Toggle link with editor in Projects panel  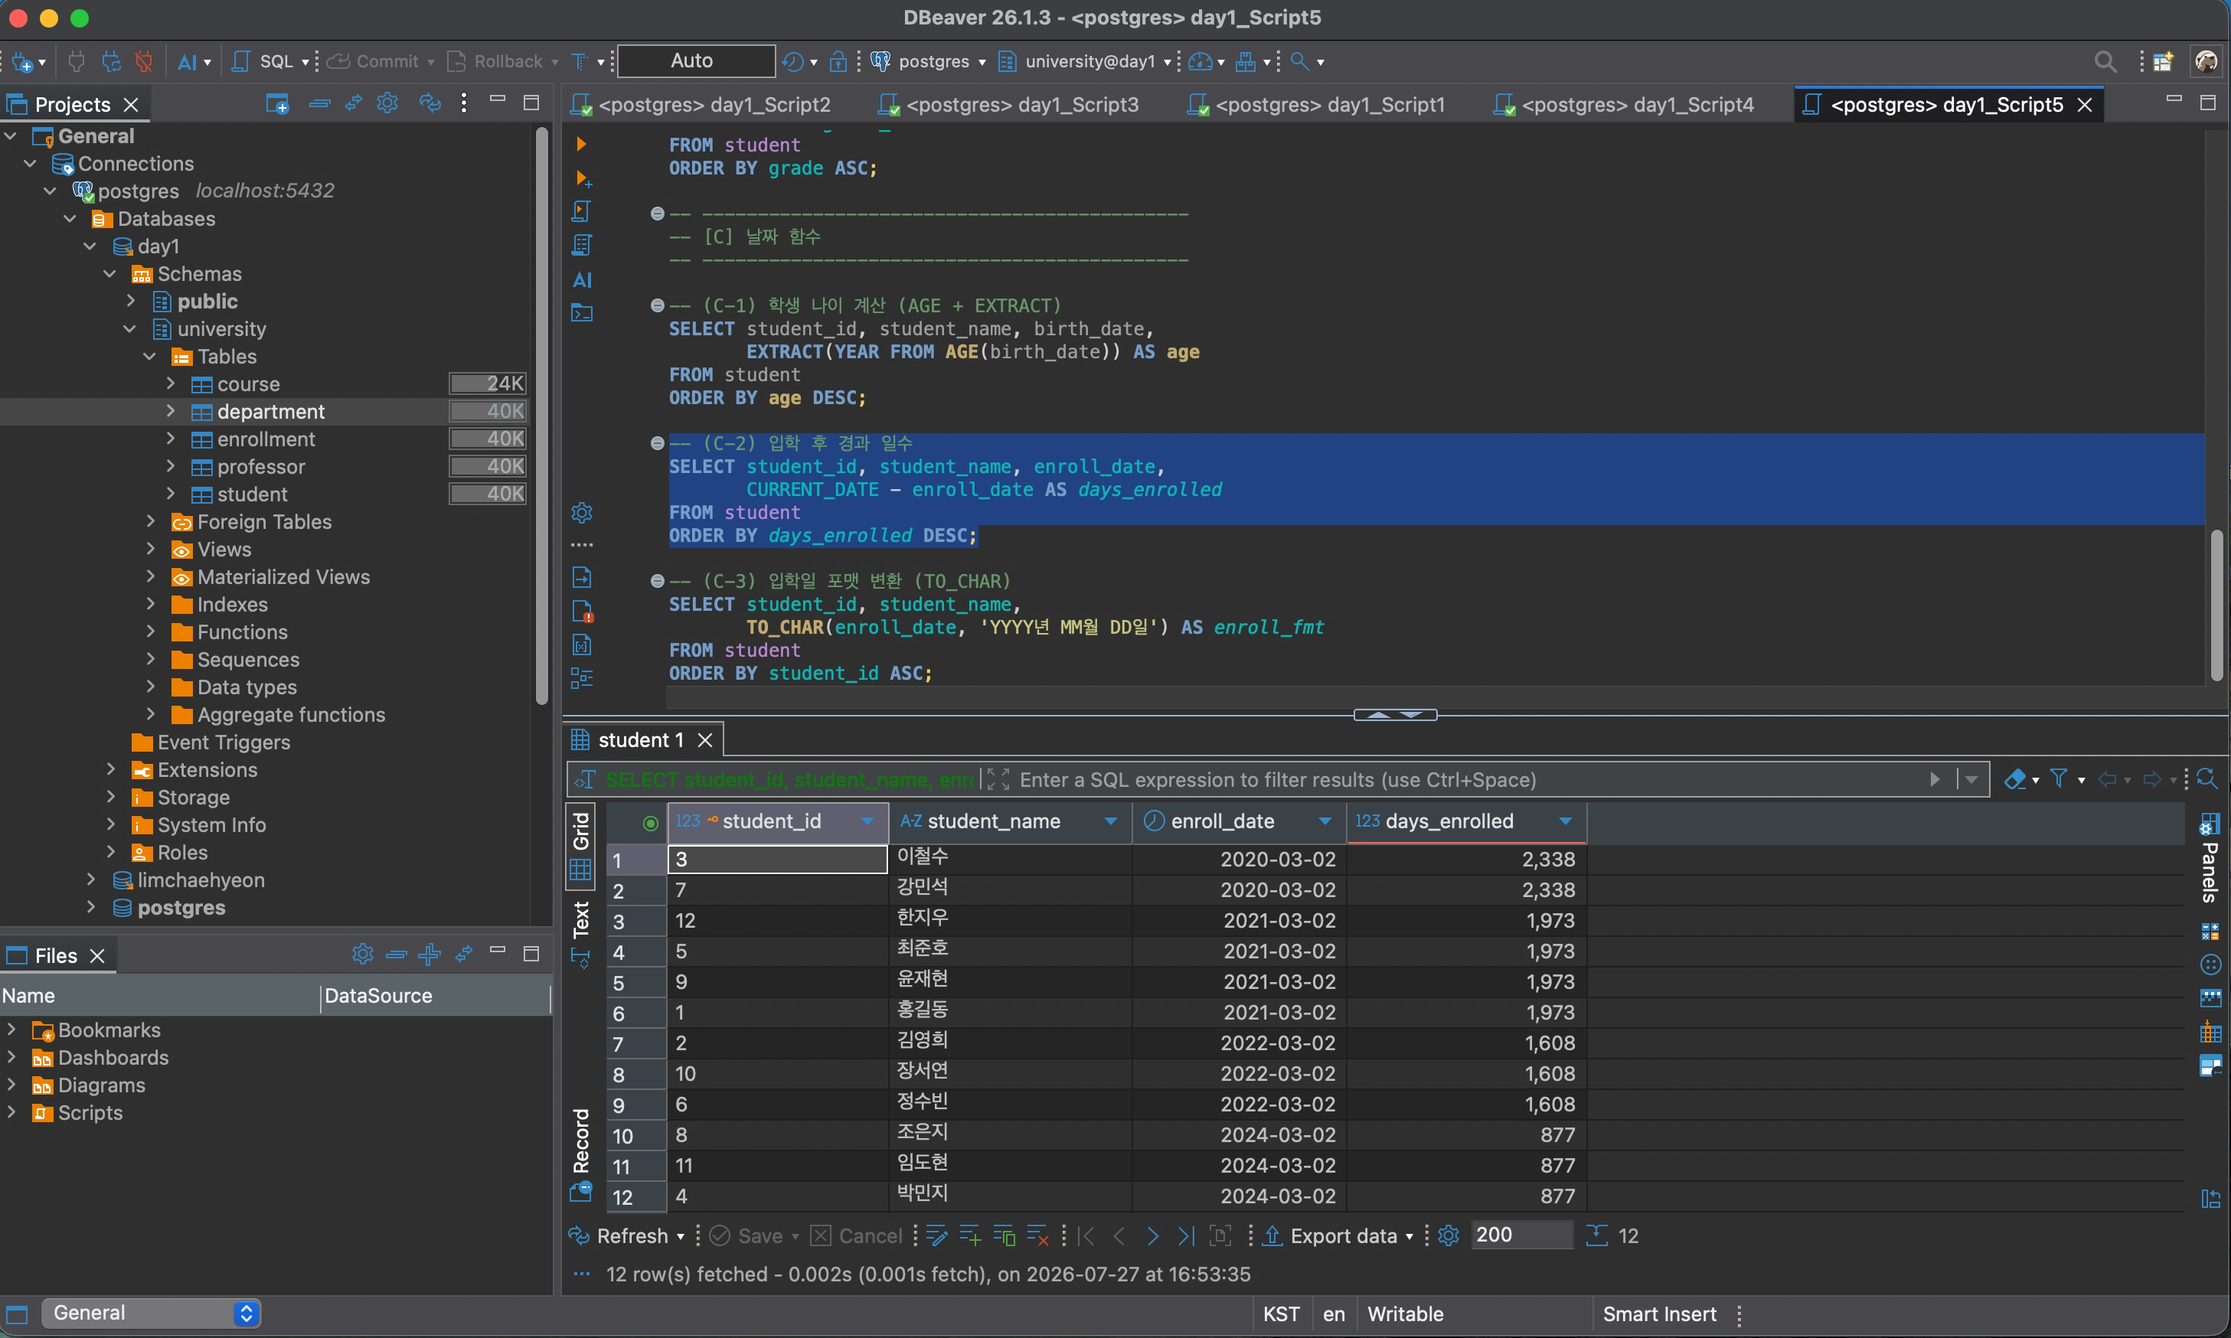pyautogui.click(x=354, y=103)
